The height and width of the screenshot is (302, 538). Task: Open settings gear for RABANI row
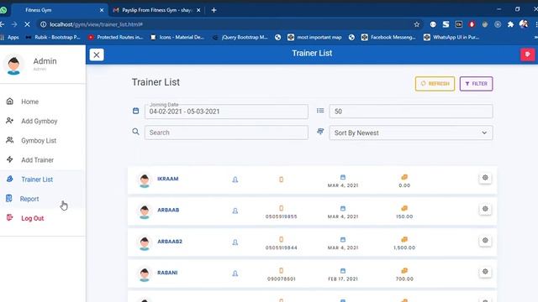[x=485, y=272]
